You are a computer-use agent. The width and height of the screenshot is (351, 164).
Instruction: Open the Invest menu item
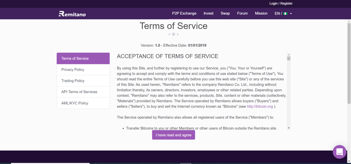(x=208, y=14)
